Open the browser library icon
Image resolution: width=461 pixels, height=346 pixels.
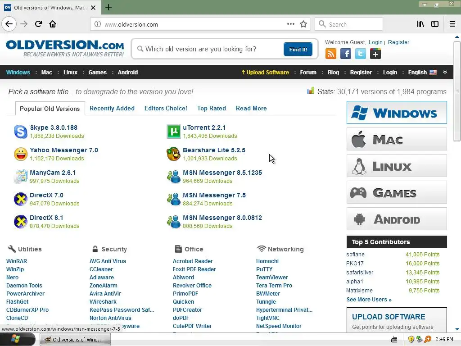pyautogui.click(x=420, y=24)
